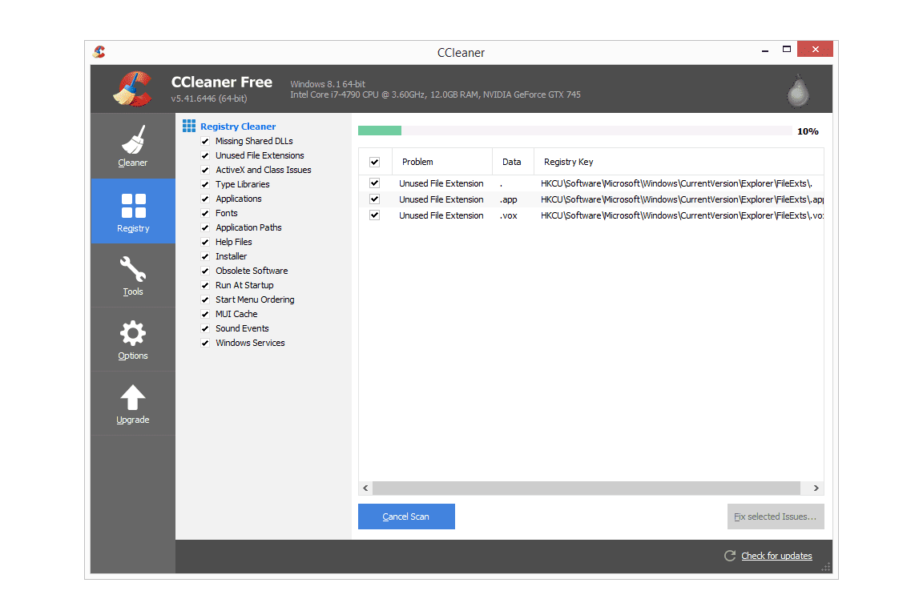Viewport: 923px width, 615px height.
Task: Click the Registry Cleaner grid icon heading
Action: pos(189,126)
